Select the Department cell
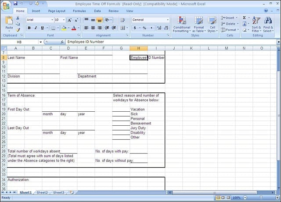Screen dimensions: 281x202 87,76
